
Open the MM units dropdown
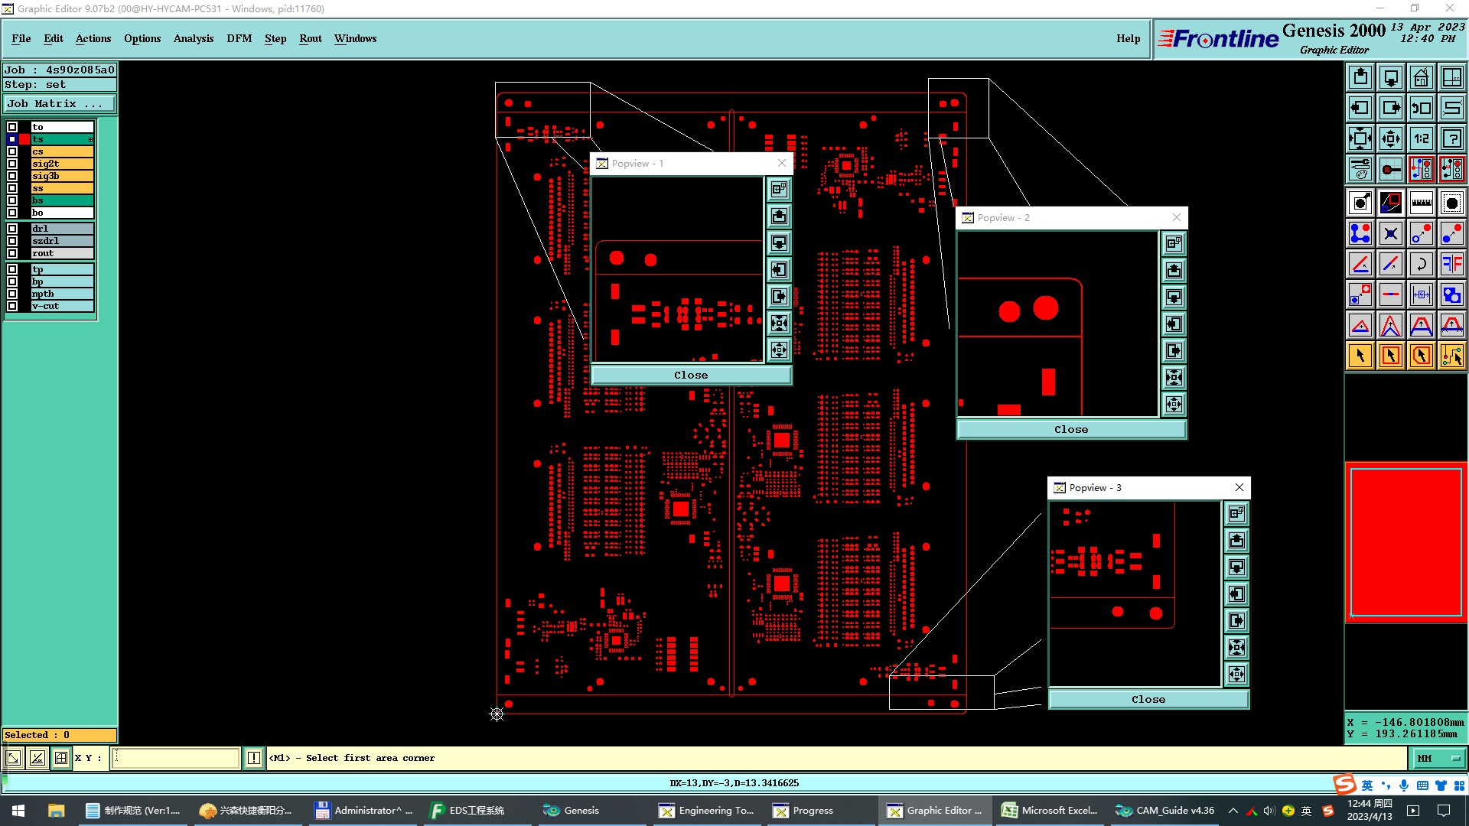[x=1439, y=759]
